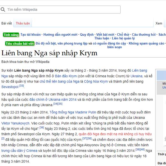Click the article title Liên bang Nga sáp nhập Krym
Screen dimensions: 166x166
coord(49,53)
